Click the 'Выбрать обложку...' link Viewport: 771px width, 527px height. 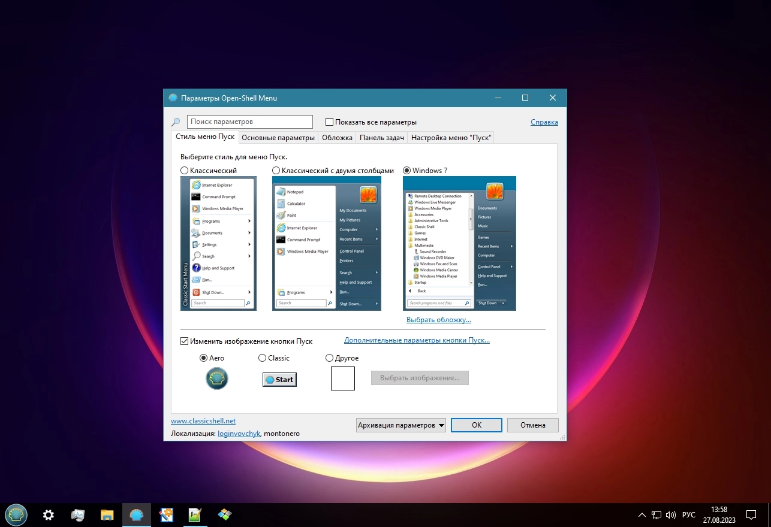pos(438,320)
